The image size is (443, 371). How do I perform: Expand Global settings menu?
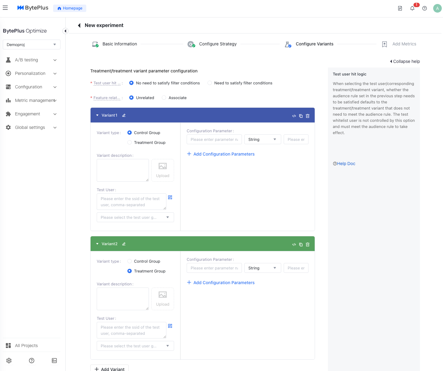(x=32, y=127)
